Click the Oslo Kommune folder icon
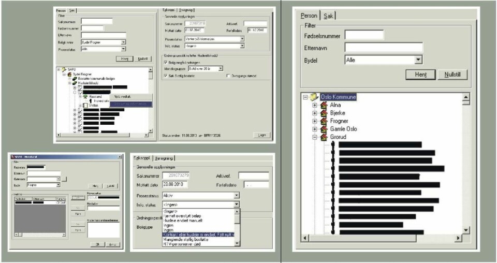Viewport: 497px width, 263px height. click(x=314, y=97)
